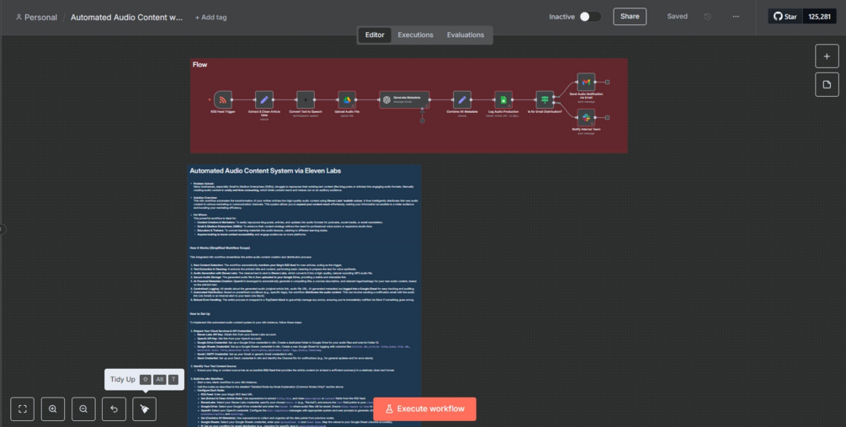The width and height of the screenshot is (846, 427).
Task: Select the Send Audio Notification Gmail node
Action: click(x=586, y=82)
